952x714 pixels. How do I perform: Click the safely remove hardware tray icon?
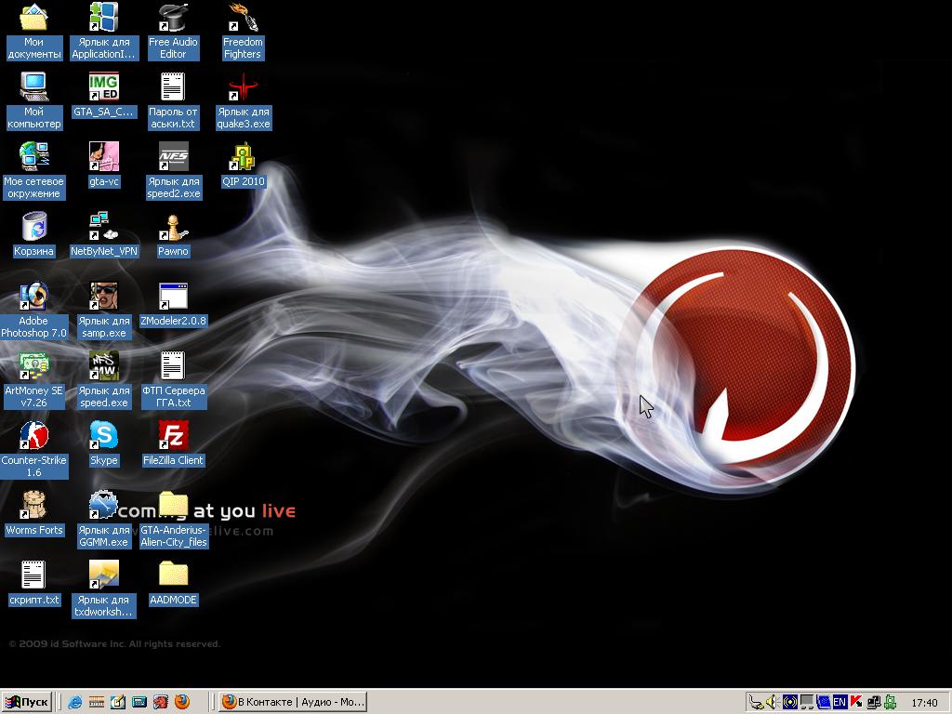756,703
